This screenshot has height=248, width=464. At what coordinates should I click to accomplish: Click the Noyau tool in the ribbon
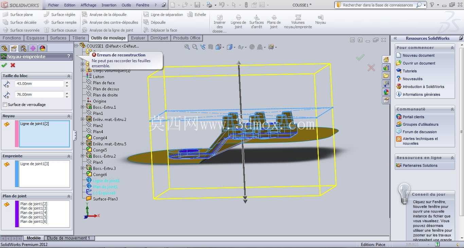[320, 19]
